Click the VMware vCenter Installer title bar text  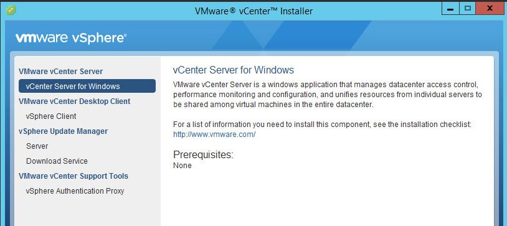[x=254, y=11]
